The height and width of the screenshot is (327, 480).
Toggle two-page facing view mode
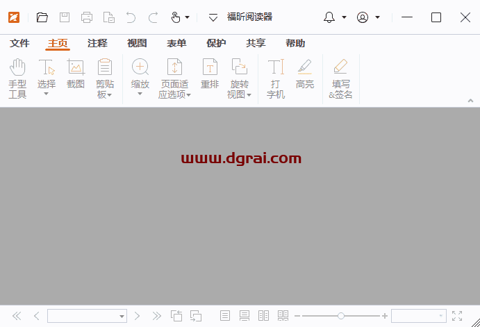point(263,316)
